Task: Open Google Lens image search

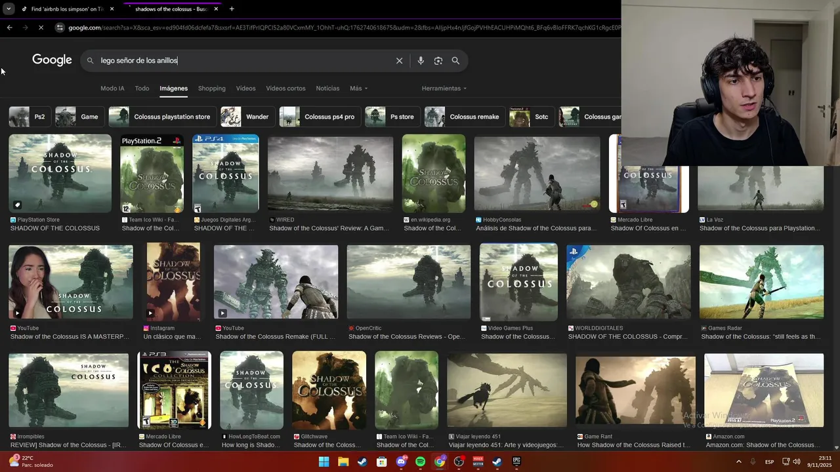Action: coord(438,60)
